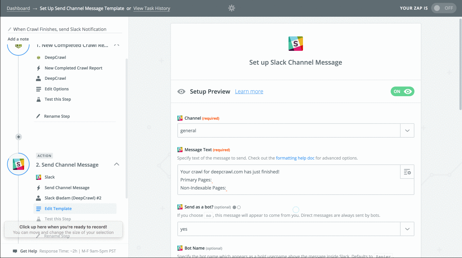Image resolution: width=462 pixels, height=258 pixels.
Task: Click the Slack step circle icon
Action: coord(18,164)
